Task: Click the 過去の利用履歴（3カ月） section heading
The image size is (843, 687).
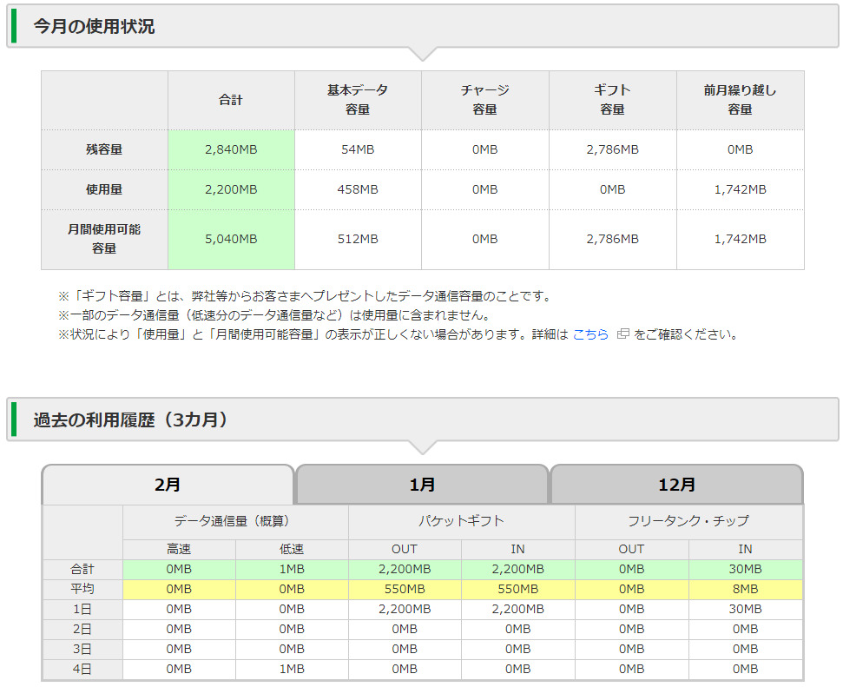Action: coord(130,420)
